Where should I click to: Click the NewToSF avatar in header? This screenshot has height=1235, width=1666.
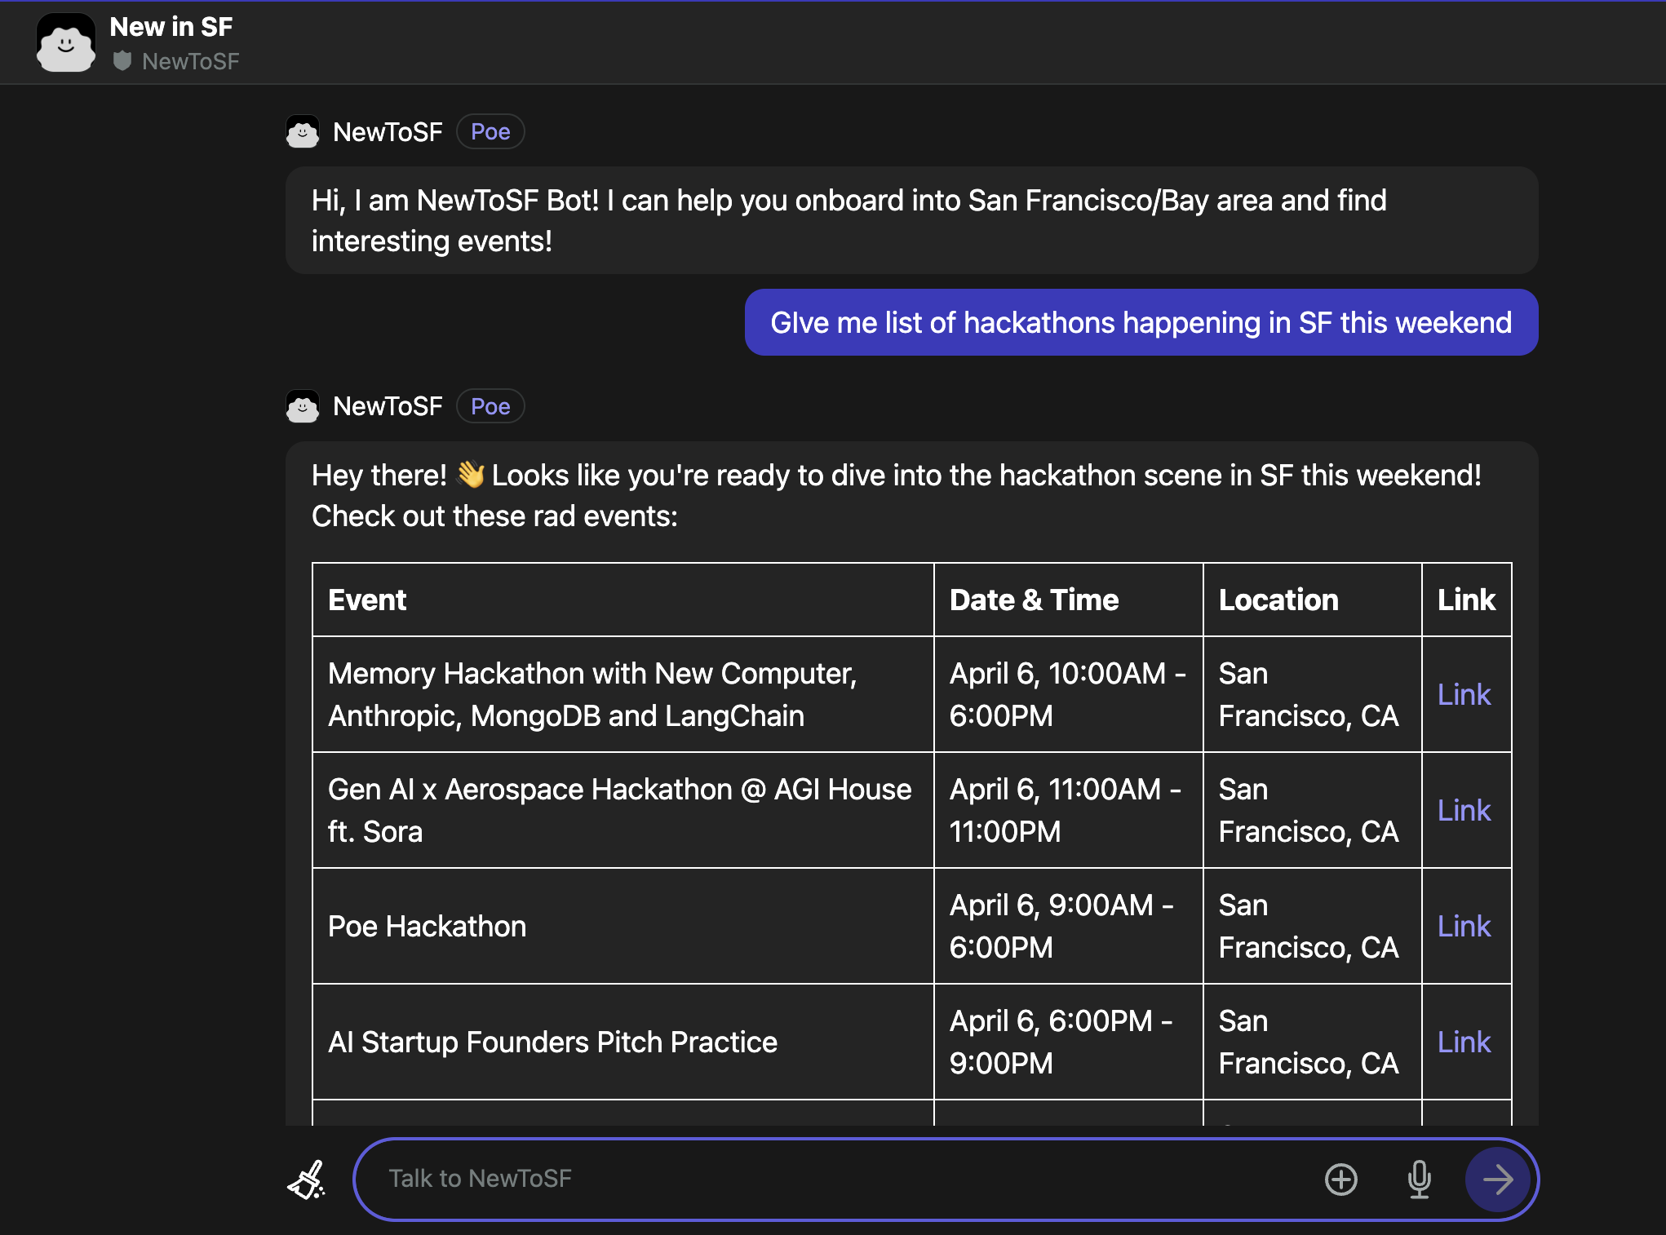tap(66, 43)
